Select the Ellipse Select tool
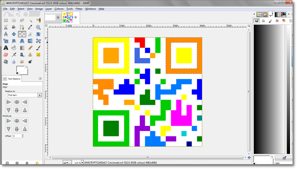Image resolution: width=297 pixels, height=169 pixels. [14, 20]
